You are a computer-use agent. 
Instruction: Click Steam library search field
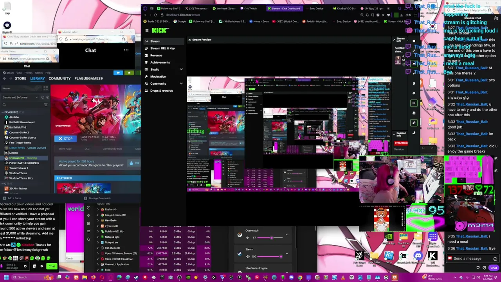(x=22, y=105)
